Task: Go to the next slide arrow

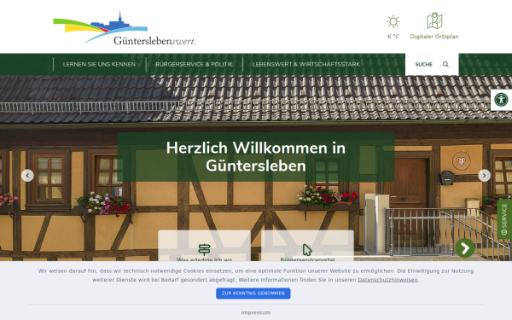Action: tap(484, 175)
